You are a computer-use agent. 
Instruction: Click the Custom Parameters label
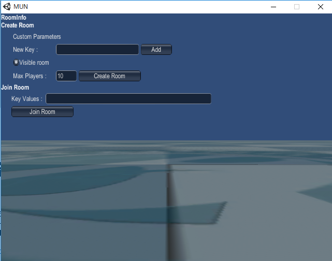coord(37,37)
